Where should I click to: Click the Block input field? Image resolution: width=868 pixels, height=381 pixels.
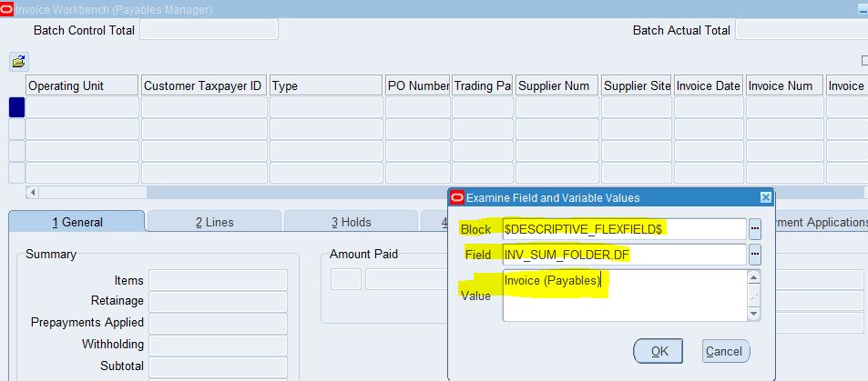pyautogui.click(x=625, y=229)
